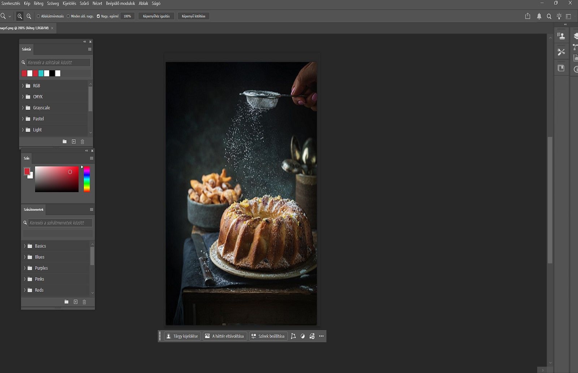Open the wrench and screwdriver panel icon
The height and width of the screenshot is (373, 578).
(x=561, y=52)
